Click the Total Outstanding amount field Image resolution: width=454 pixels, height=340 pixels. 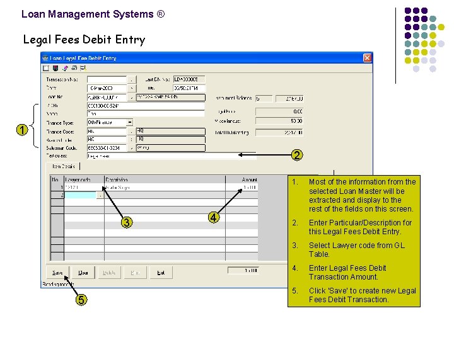[x=279, y=133]
